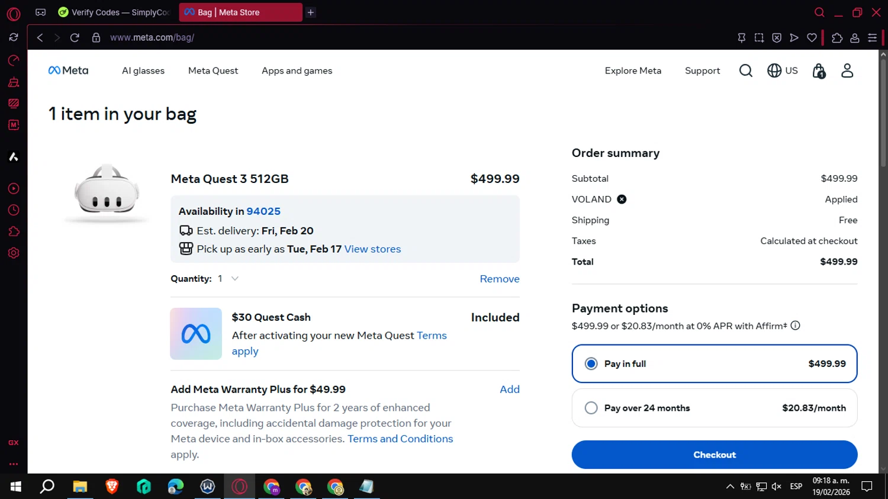Open Meta site search magnifier
Image resolution: width=888 pixels, height=499 pixels.
coord(746,70)
